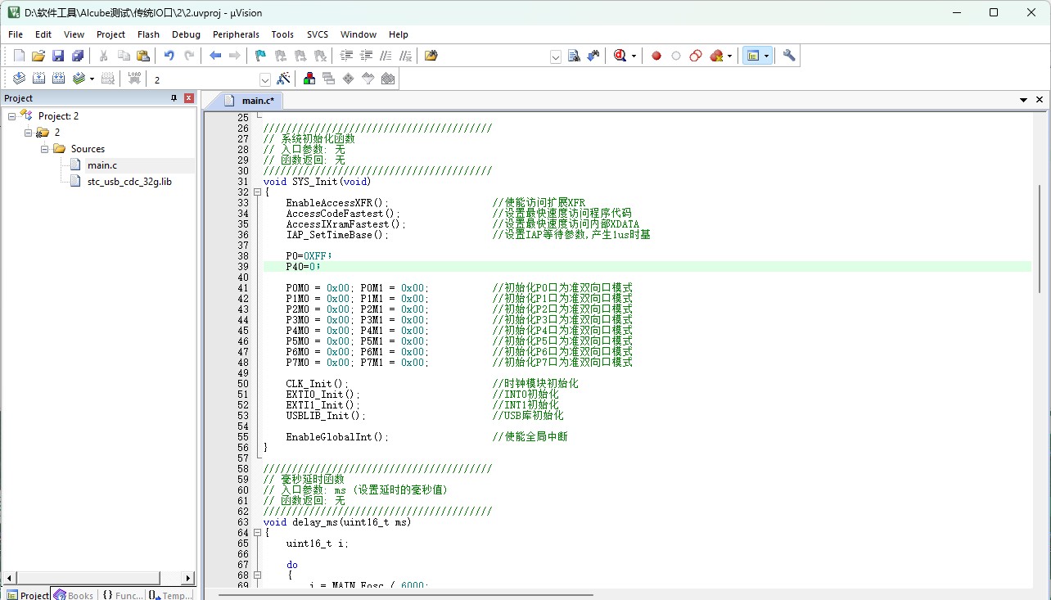The height and width of the screenshot is (600, 1051).
Task: Click the Batch Build icon
Action: (78, 79)
